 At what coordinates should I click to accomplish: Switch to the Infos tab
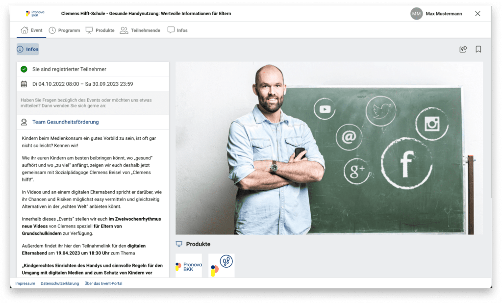177,30
